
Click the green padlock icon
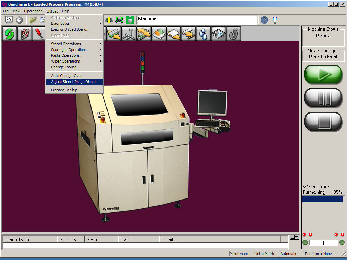(x=130, y=20)
